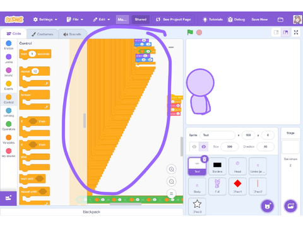Select the Variables block category

[9, 139]
